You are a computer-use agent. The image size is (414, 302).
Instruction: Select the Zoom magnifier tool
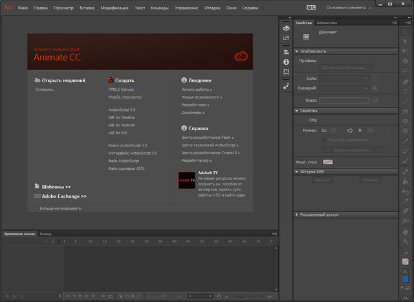click(405, 241)
